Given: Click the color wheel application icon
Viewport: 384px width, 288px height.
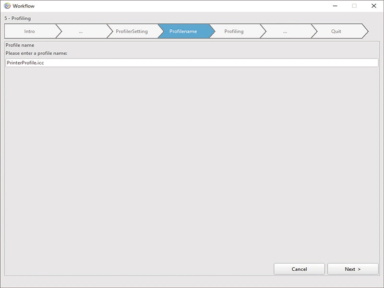Looking at the screenshot, I should (x=6, y=6).
